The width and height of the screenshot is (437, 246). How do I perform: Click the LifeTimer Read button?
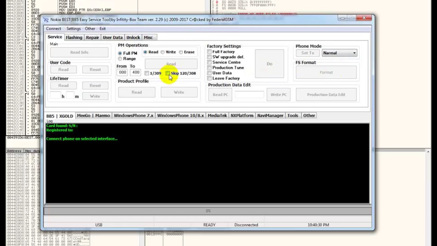click(x=63, y=86)
